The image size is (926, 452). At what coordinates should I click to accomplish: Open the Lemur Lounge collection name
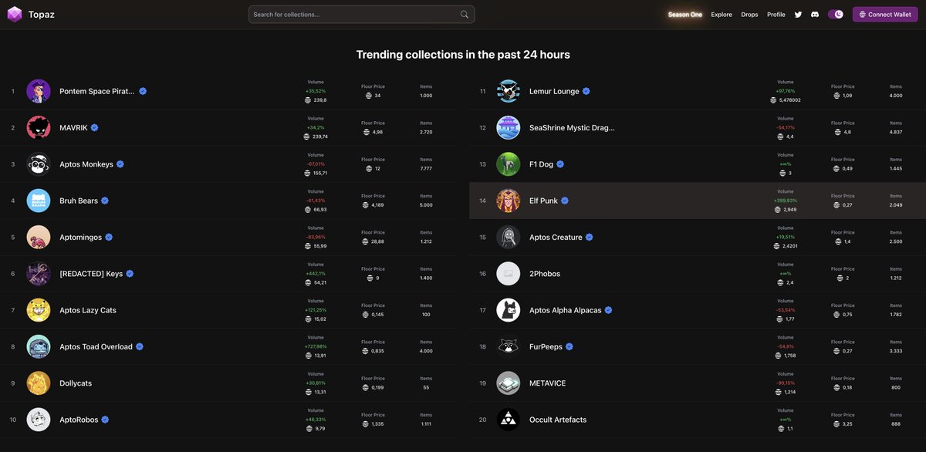pyautogui.click(x=554, y=91)
